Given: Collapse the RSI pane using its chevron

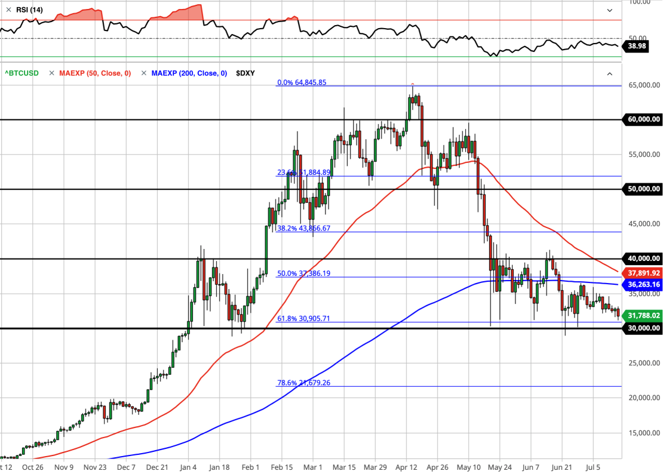Looking at the screenshot, I should click(x=610, y=10).
